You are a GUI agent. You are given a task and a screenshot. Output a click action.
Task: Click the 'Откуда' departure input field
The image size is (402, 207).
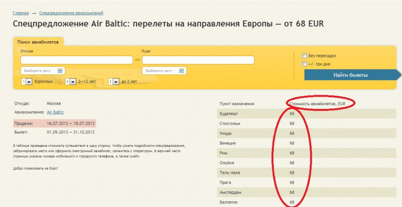[77, 60]
